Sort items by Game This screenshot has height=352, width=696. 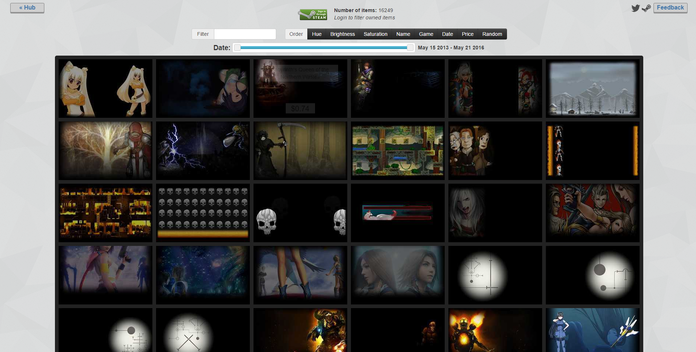coord(426,34)
